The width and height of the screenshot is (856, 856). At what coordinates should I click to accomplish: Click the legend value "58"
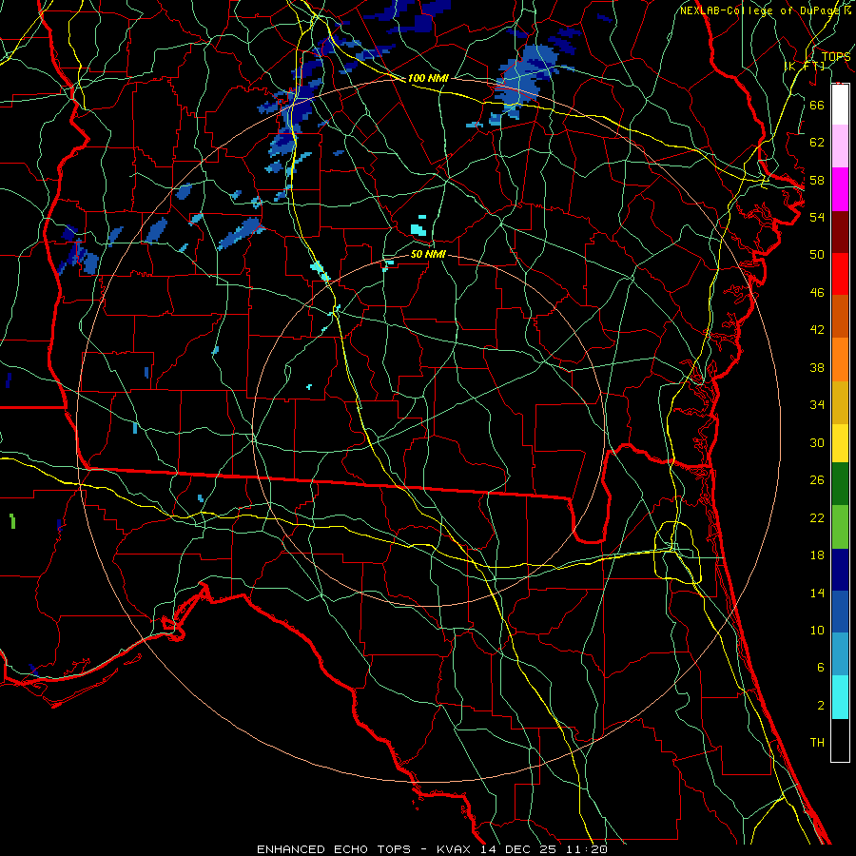817,180
